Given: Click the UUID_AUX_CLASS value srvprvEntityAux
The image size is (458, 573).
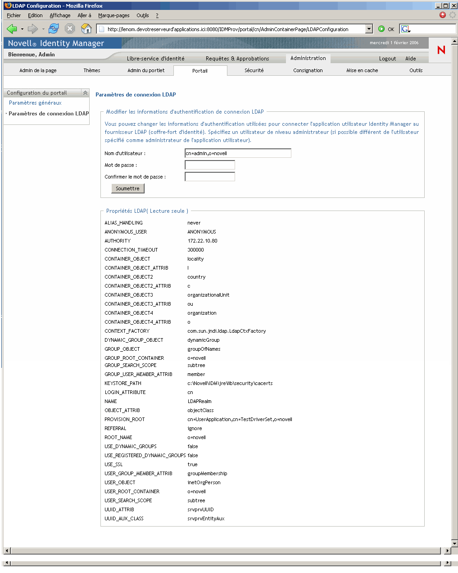Looking at the screenshot, I should point(206,518).
